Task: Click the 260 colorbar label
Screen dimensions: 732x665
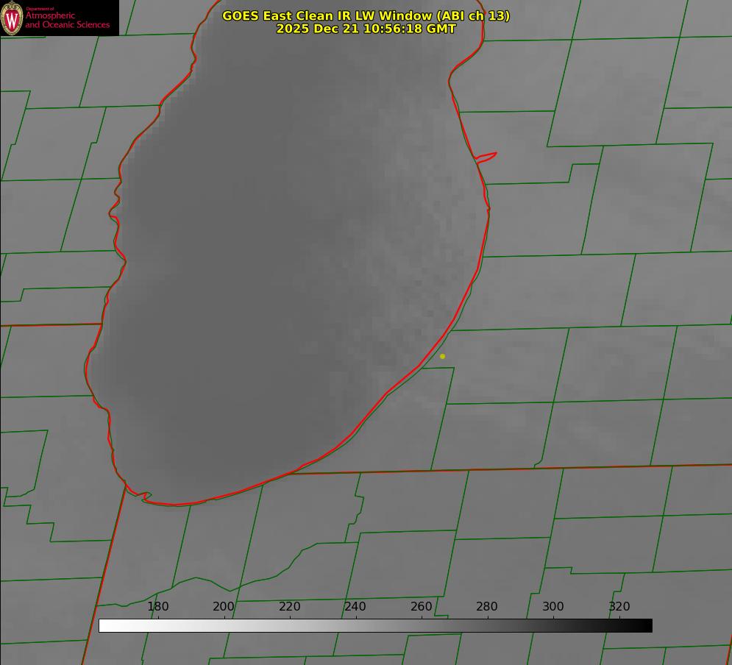Action: [421, 606]
